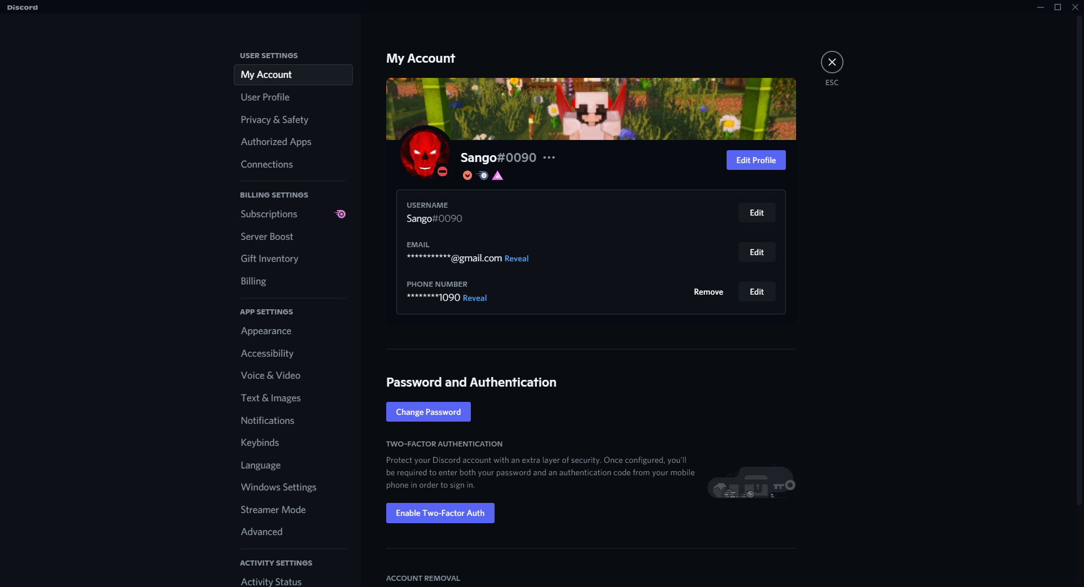Open the Keybinds settings
The image size is (1084, 587).
[293, 443]
